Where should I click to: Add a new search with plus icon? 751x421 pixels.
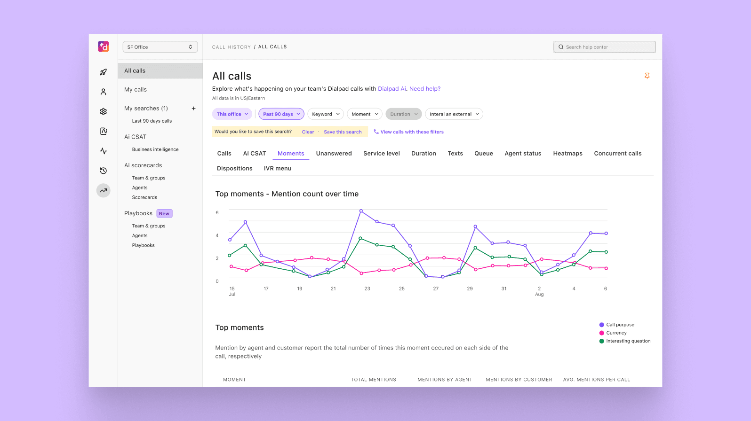(193, 109)
